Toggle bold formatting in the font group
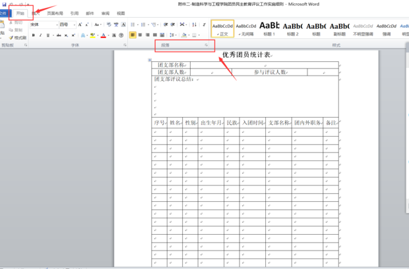 click(x=32, y=35)
